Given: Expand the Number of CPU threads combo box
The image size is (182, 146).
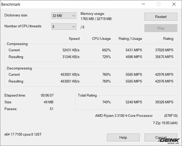Looking at the screenshot, I should [64, 27].
